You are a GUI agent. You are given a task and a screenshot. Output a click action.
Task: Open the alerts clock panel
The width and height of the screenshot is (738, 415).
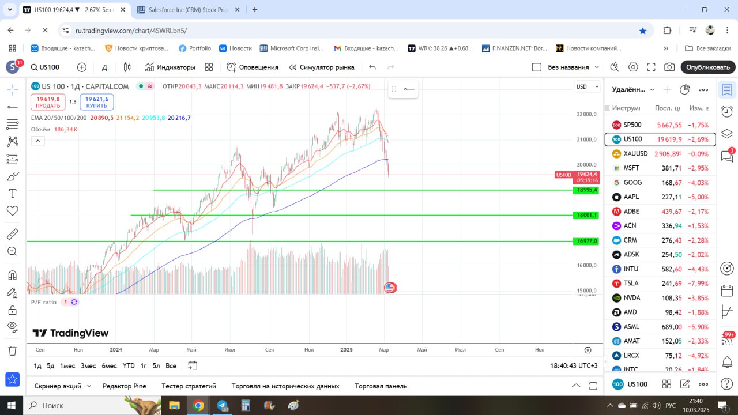(x=727, y=112)
